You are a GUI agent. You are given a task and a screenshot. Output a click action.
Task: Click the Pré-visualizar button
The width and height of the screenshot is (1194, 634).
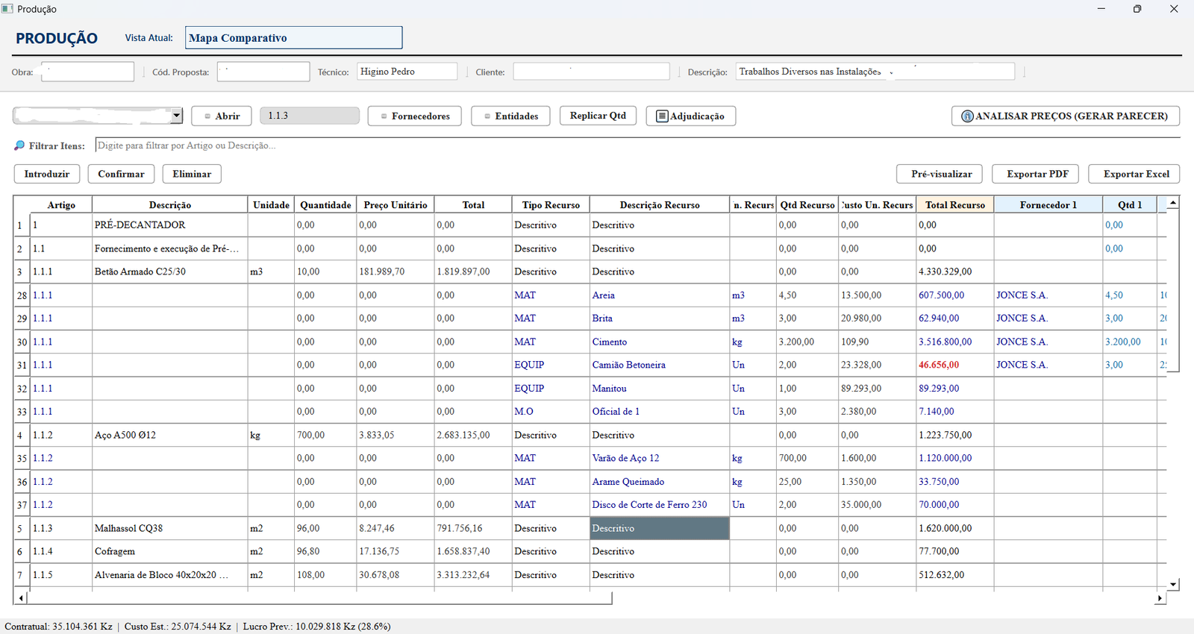[940, 174]
